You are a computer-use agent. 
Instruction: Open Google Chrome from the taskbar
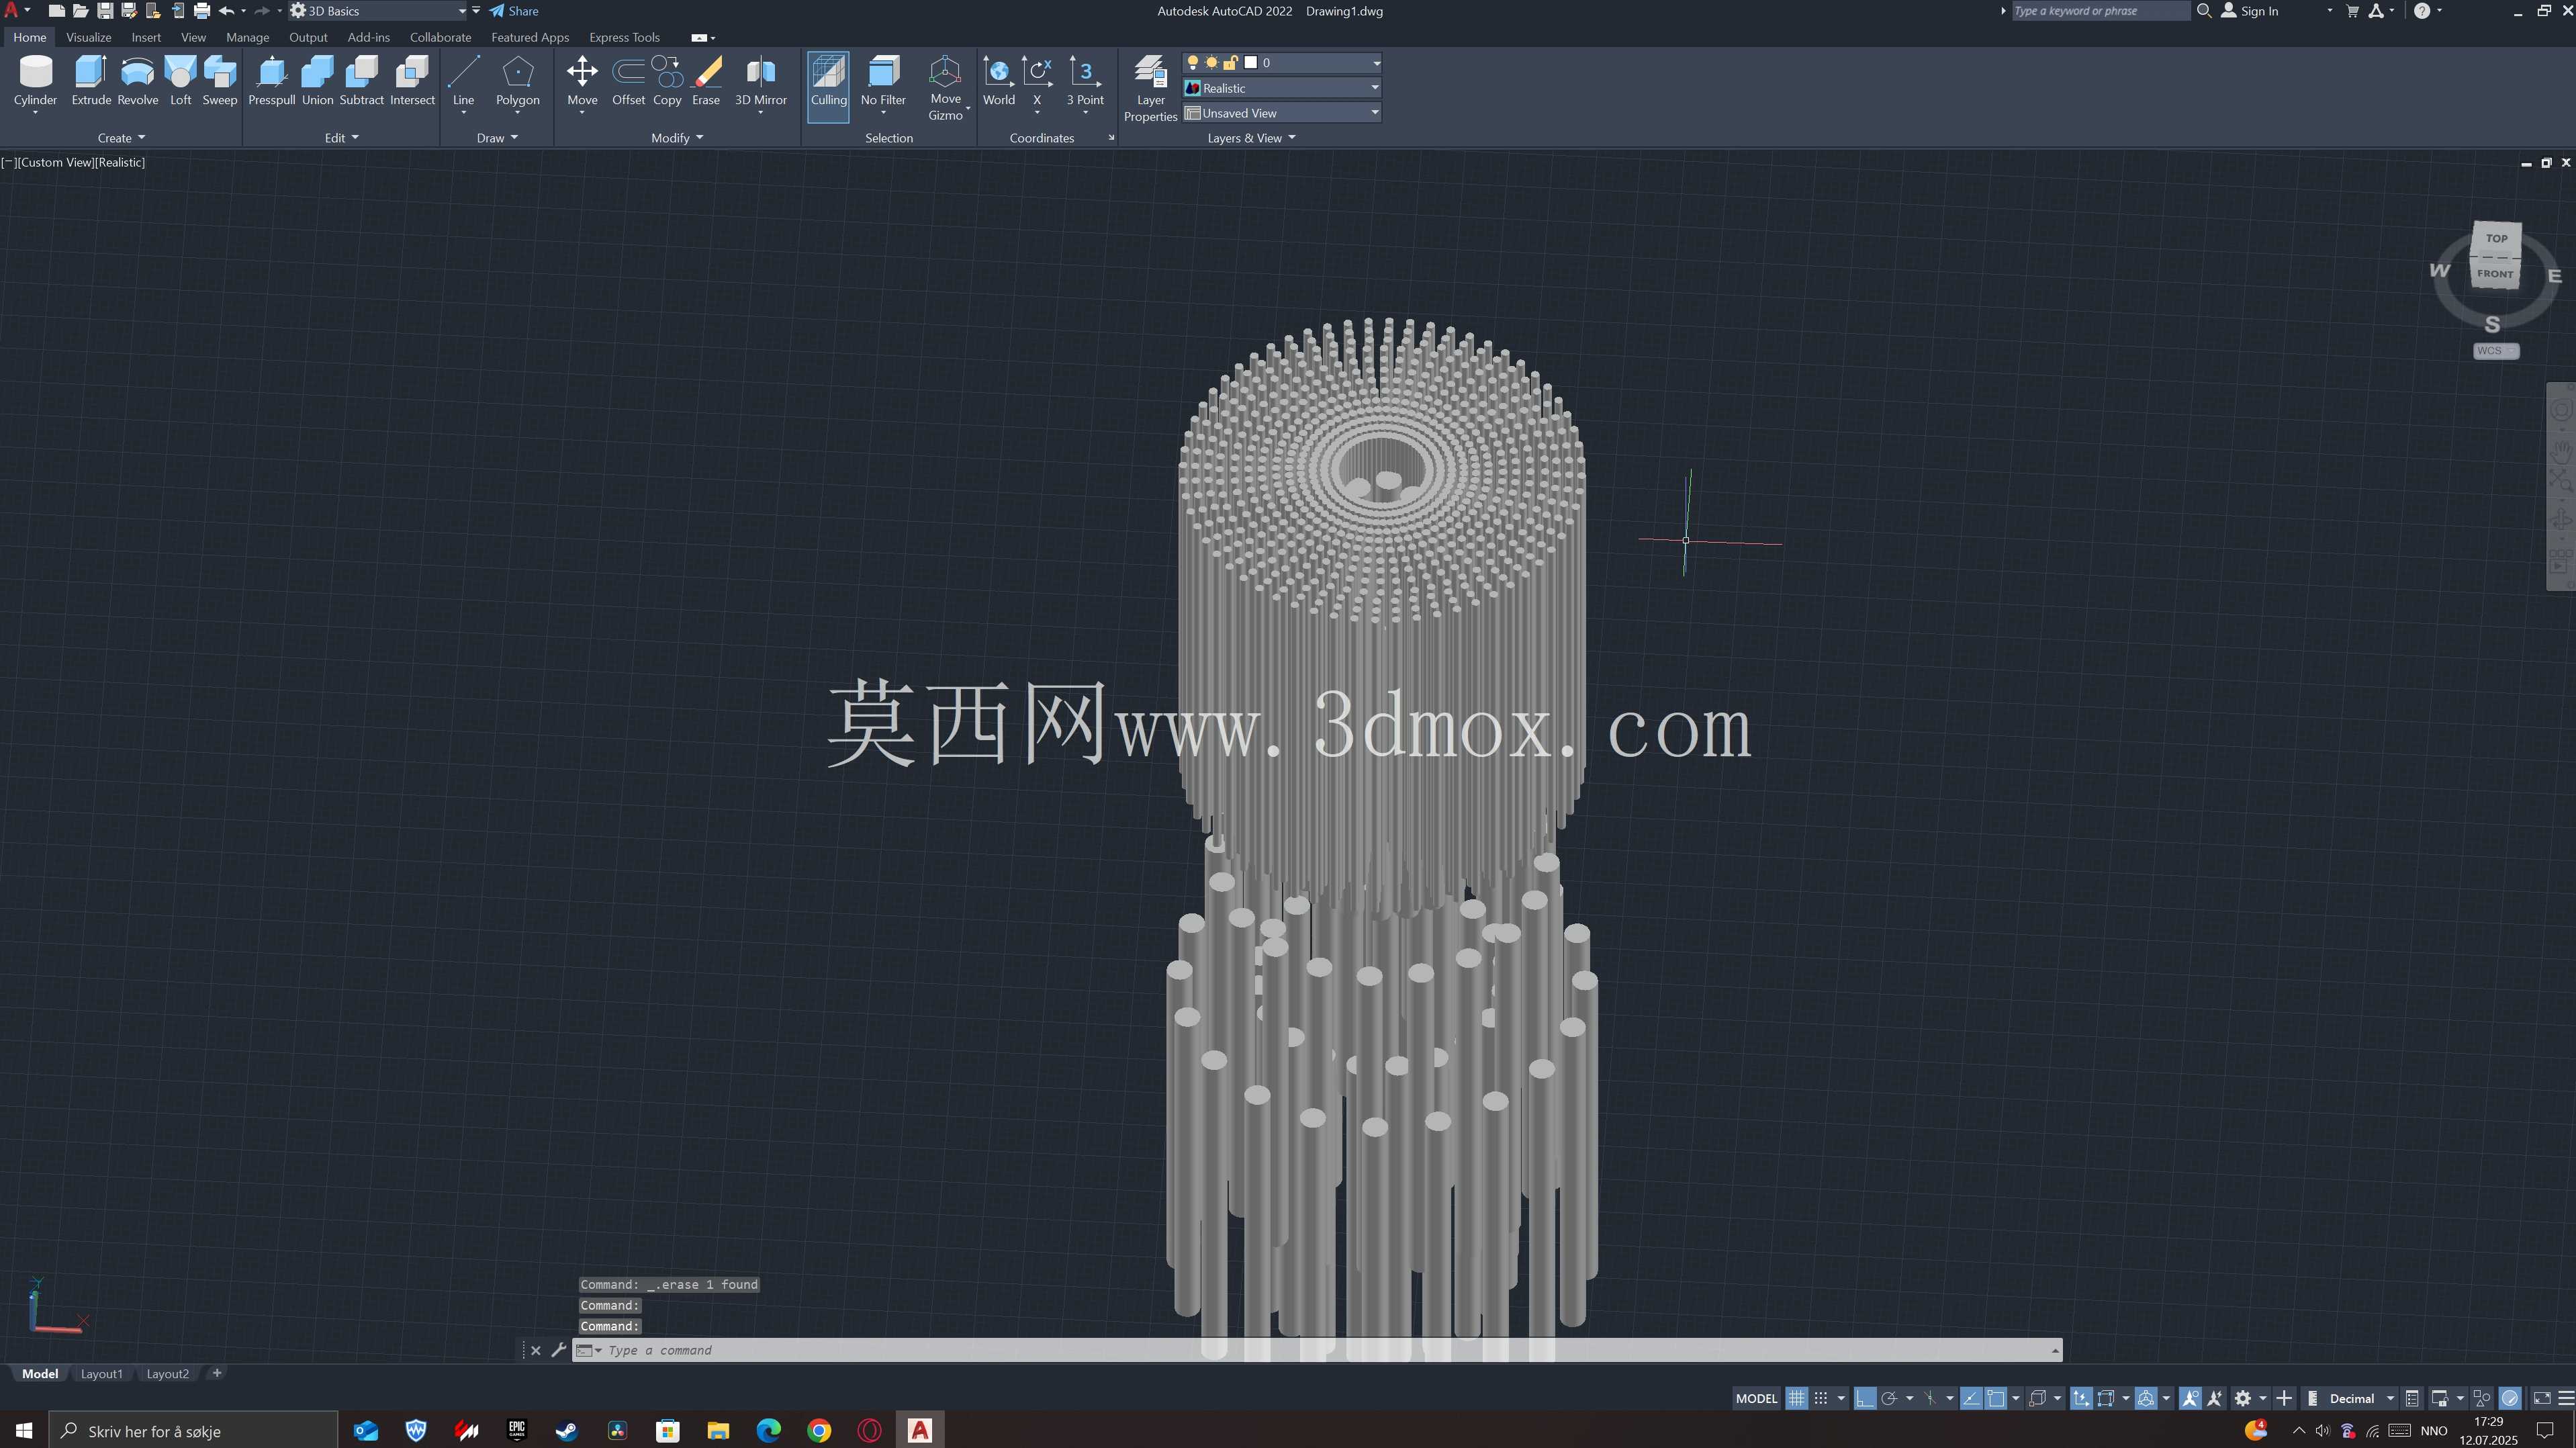click(x=819, y=1431)
